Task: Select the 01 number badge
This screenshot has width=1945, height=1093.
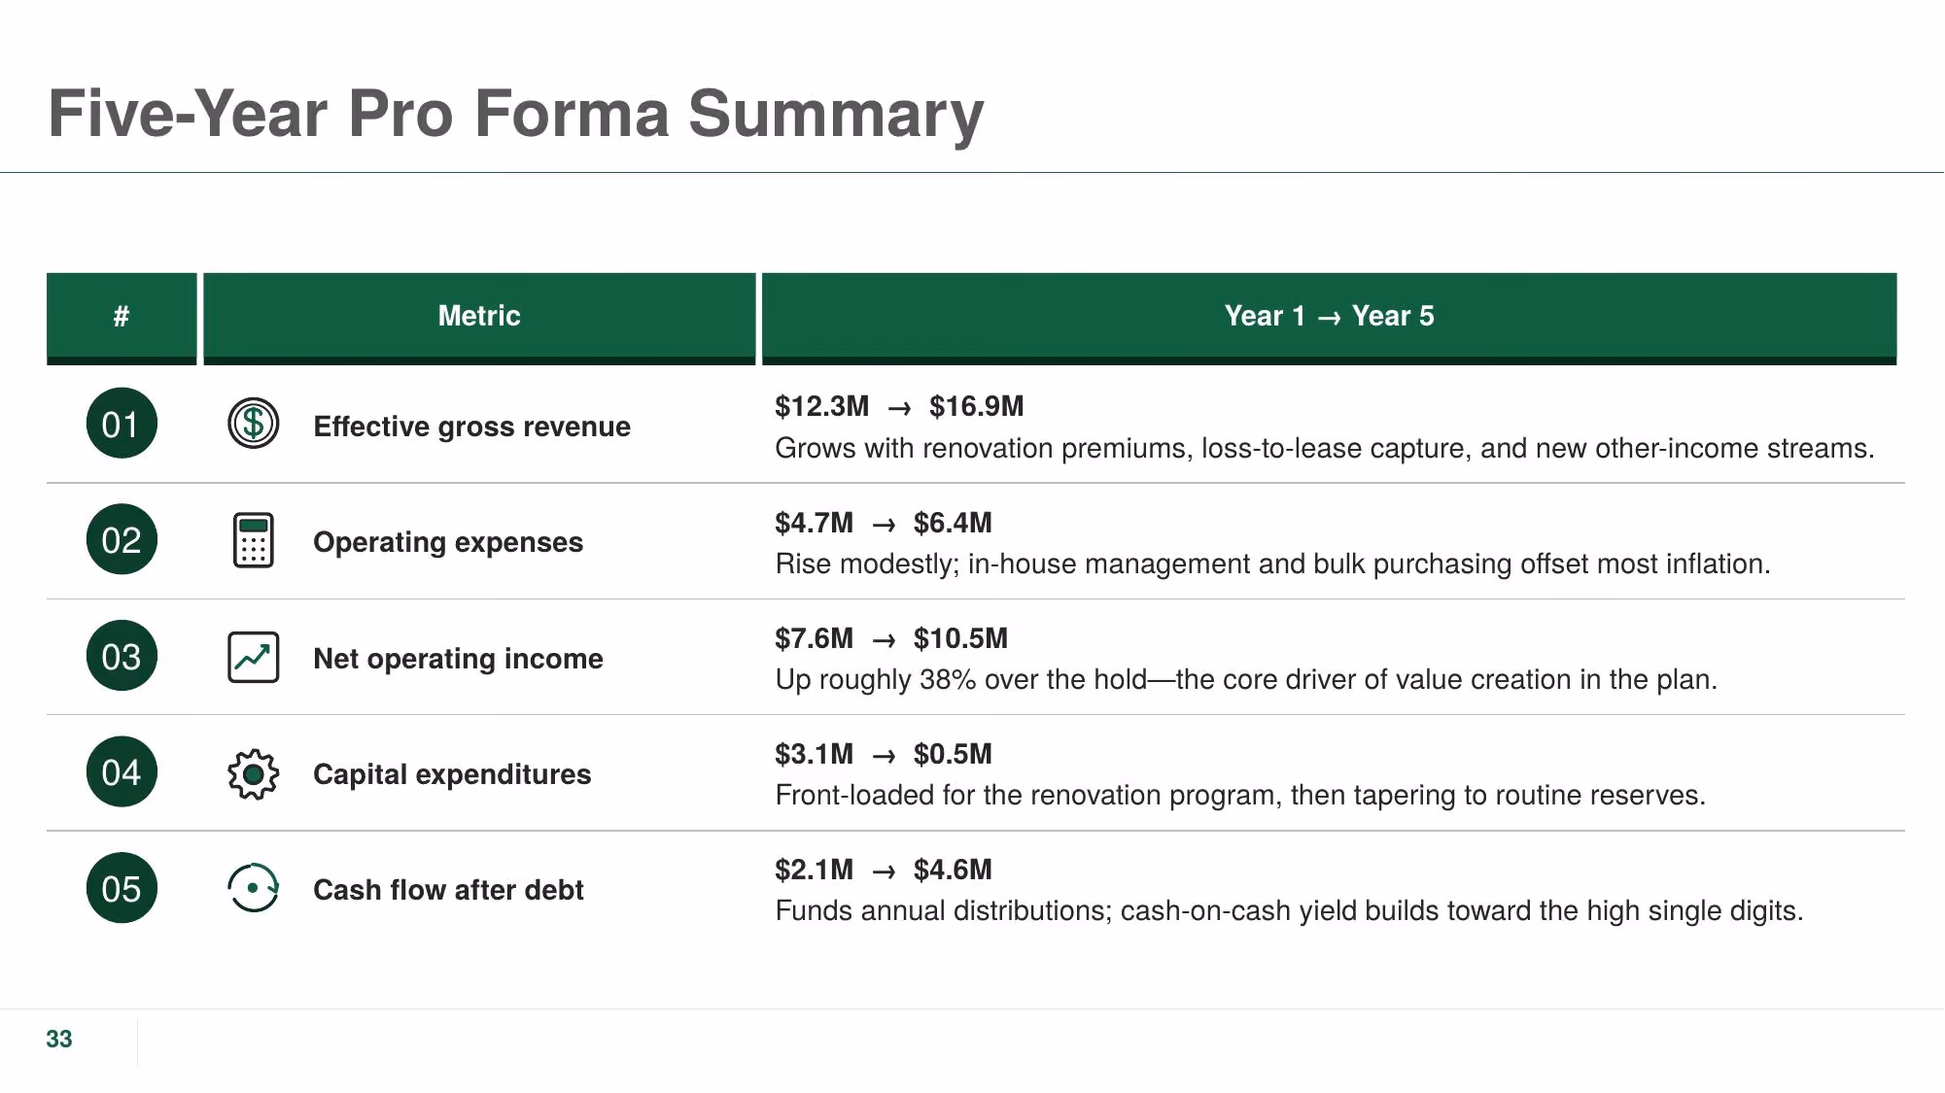Action: pyautogui.click(x=122, y=424)
